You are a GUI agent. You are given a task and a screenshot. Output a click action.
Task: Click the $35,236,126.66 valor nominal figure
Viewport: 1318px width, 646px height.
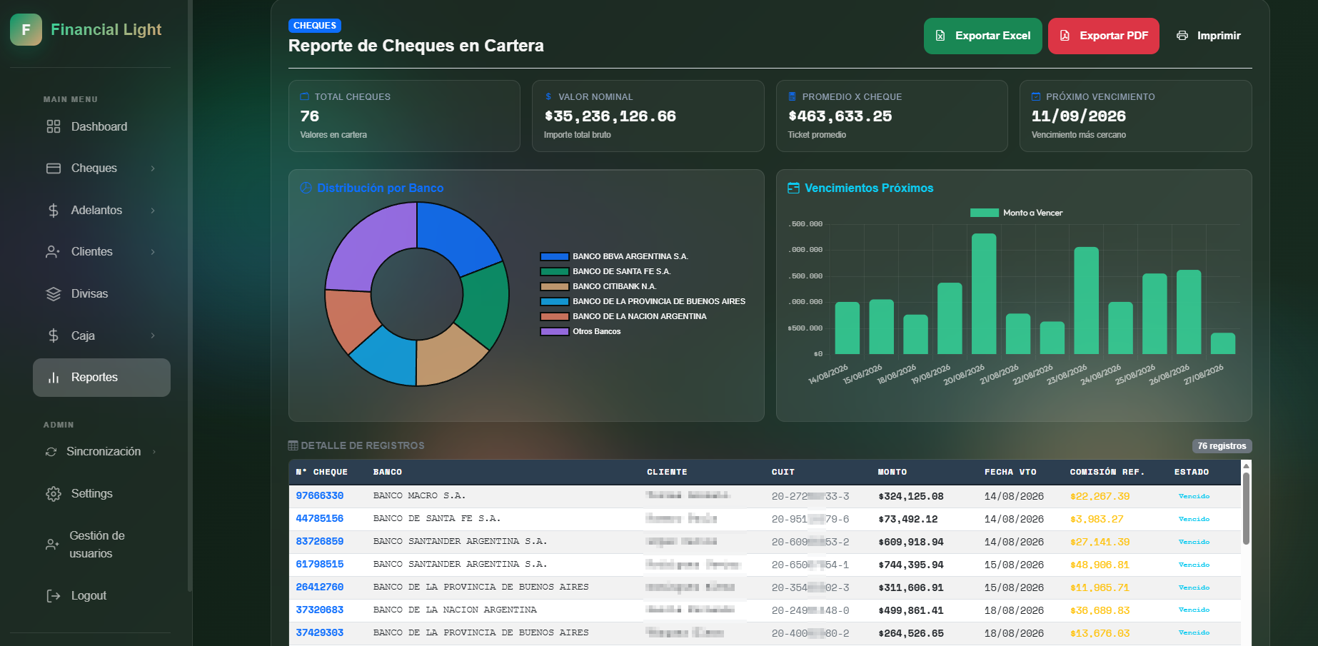click(x=610, y=116)
